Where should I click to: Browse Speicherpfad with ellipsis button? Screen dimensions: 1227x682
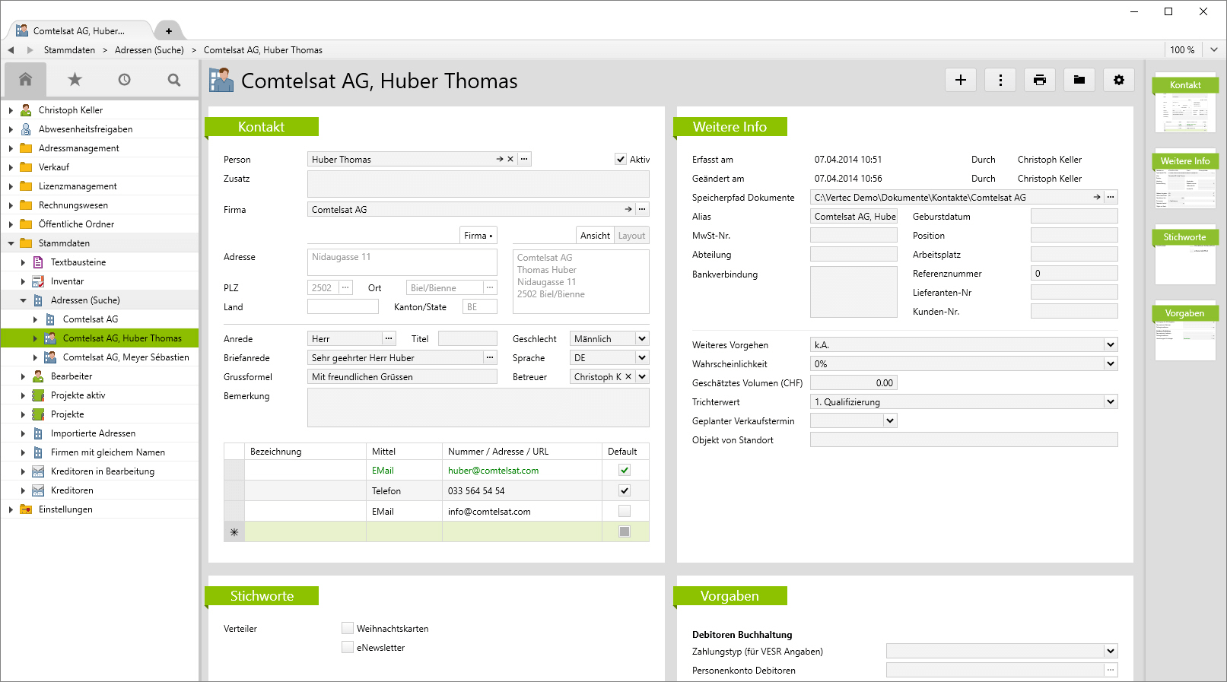pyautogui.click(x=1111, y=197)
